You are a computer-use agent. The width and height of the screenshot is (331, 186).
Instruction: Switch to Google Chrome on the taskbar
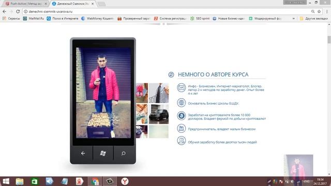pyautogui.click(x=95, y=181)
